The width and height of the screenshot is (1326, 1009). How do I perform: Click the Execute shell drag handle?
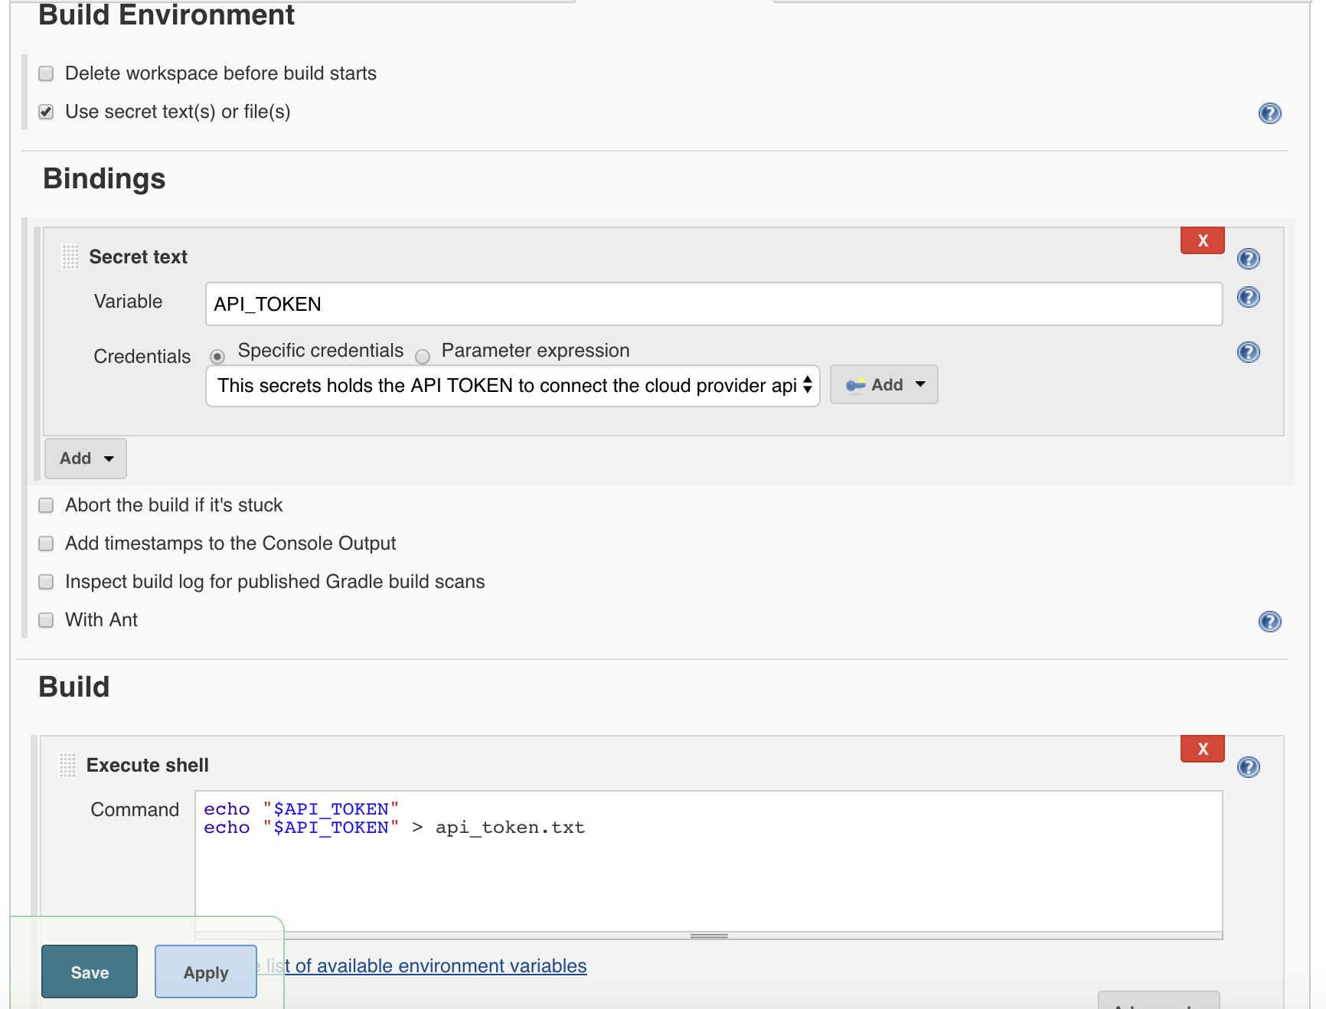(67, 765)
